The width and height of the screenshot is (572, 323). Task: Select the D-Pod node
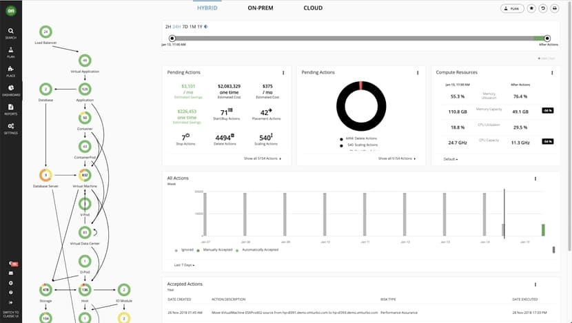tap(85, 261)
